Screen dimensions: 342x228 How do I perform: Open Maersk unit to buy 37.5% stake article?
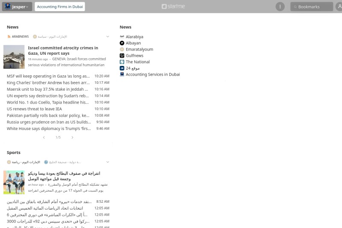(47, 89)
